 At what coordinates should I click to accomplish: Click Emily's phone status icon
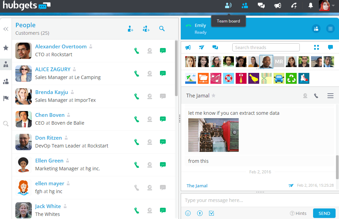coord(188,26)
